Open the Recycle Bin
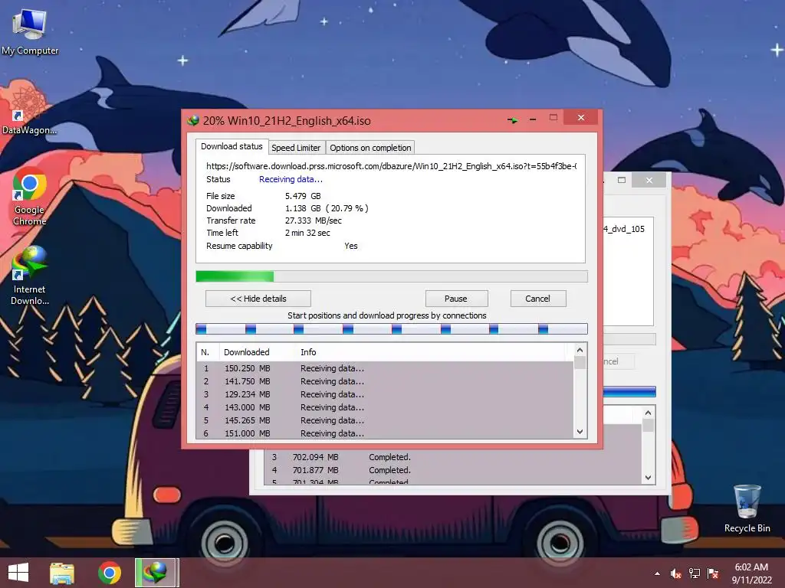 747,508
